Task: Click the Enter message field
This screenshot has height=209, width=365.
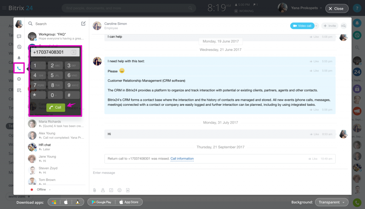Action: click(x=220, y=173)
